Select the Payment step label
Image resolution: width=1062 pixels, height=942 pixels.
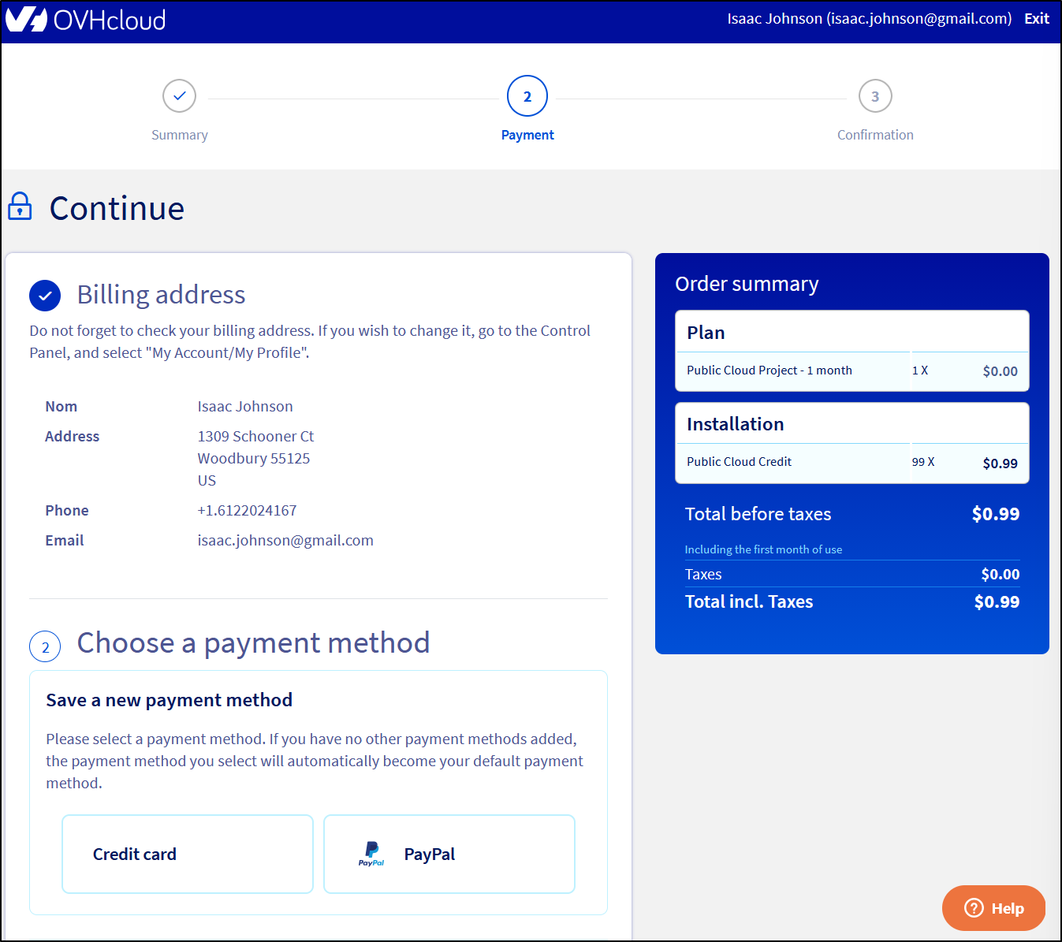(527, 135)
